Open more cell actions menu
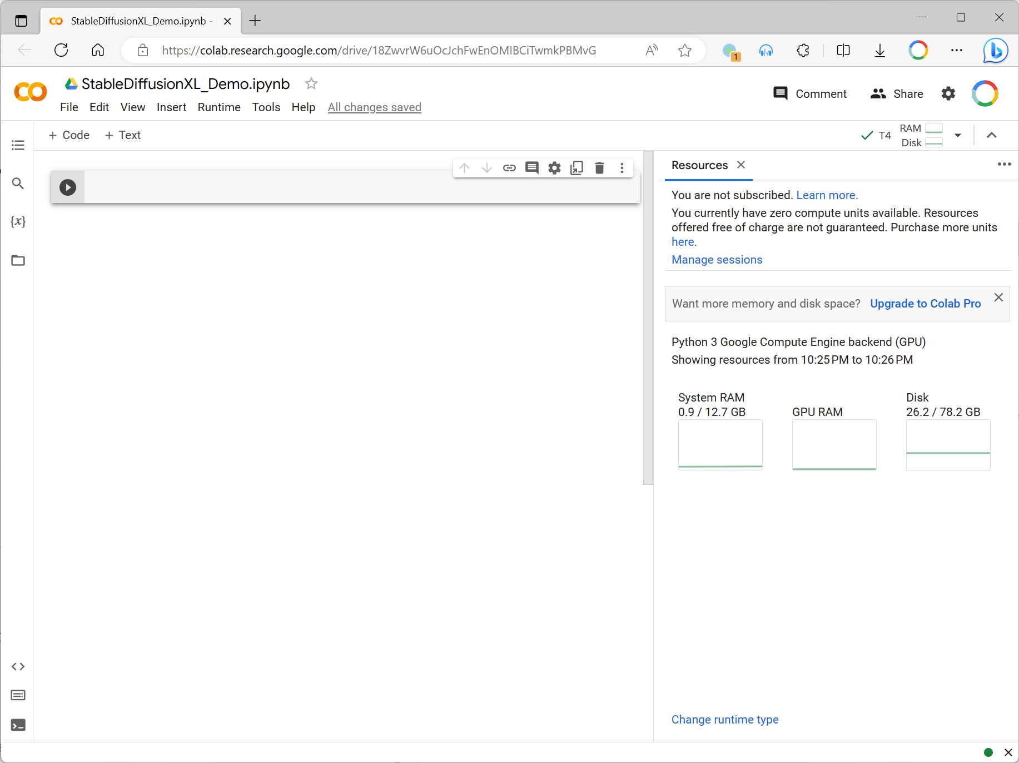 622,168
